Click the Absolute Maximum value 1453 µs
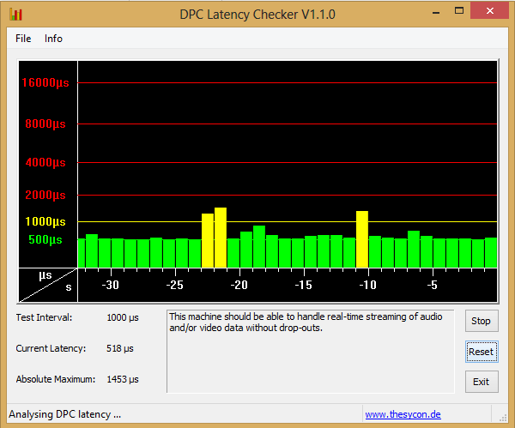515x428 pixels. [123, 379]
